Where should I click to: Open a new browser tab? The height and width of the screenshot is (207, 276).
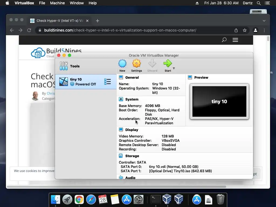pyautogui.click(x=97, y=21)
